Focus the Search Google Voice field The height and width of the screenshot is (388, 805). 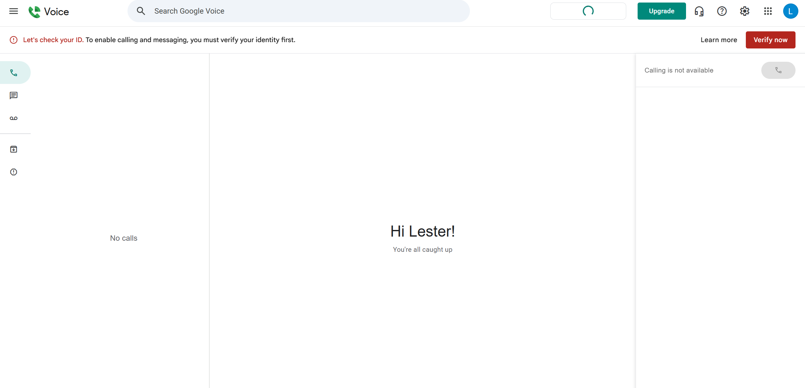298,11
